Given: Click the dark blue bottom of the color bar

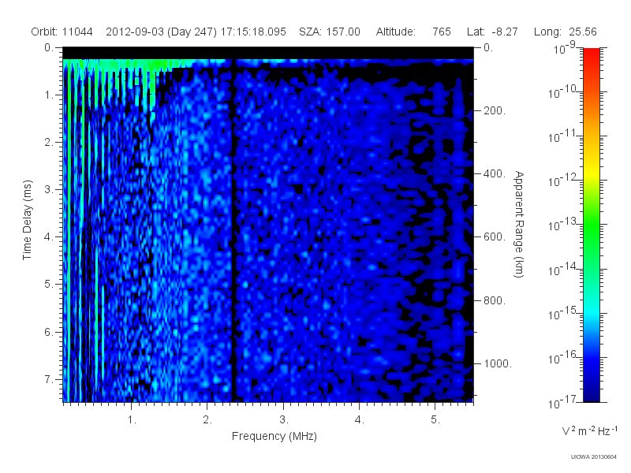Looking at the screenshot, I should point(591,392).
